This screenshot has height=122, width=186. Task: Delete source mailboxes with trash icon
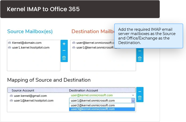coord(64,58)
